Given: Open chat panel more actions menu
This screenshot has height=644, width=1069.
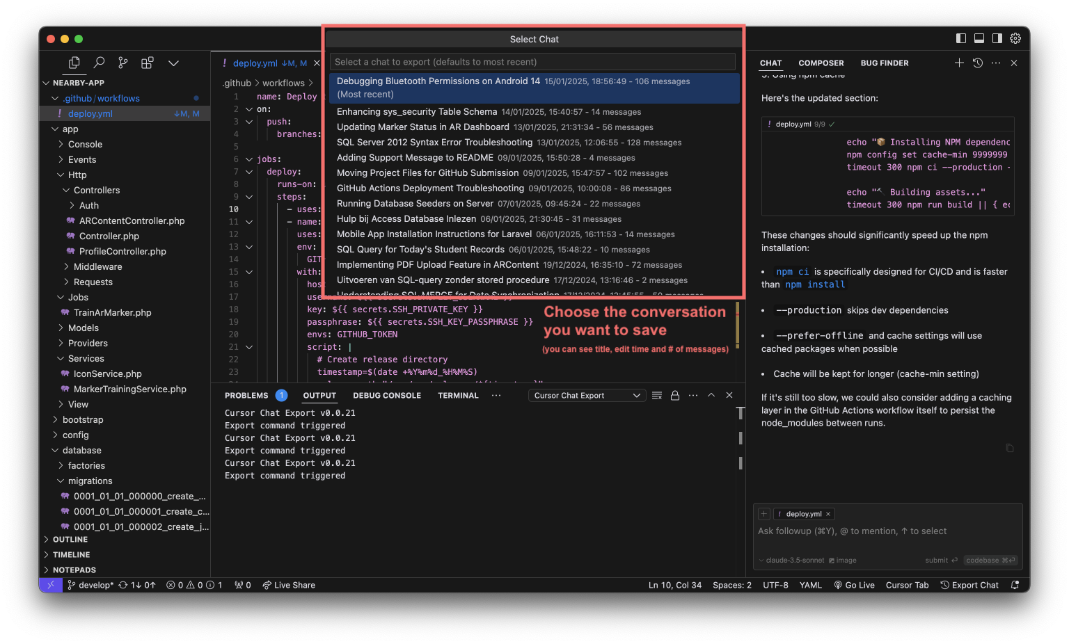Looking at the screenshot, I should (x=996, y=63).
